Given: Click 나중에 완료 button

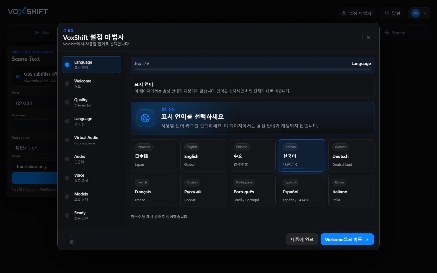Looking at the screenshot, I should coord(302,239).
